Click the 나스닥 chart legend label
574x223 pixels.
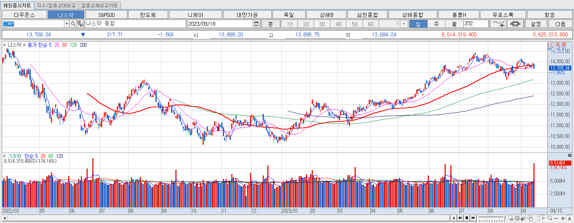click(15, 45)
